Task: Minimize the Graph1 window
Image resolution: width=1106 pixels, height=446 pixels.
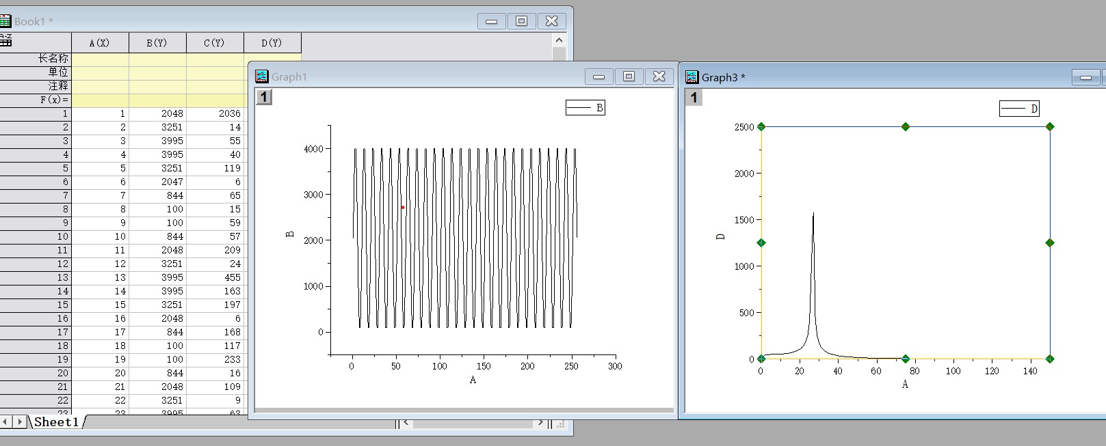Action: 598,76
